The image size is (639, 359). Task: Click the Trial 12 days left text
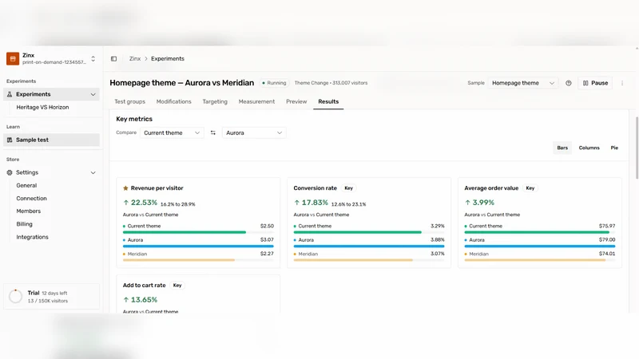tap(47, 293)
